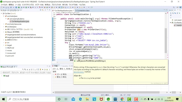The image size is (182, 102).
Task: Click the New file icon in the toolbar
Action: 1,7
